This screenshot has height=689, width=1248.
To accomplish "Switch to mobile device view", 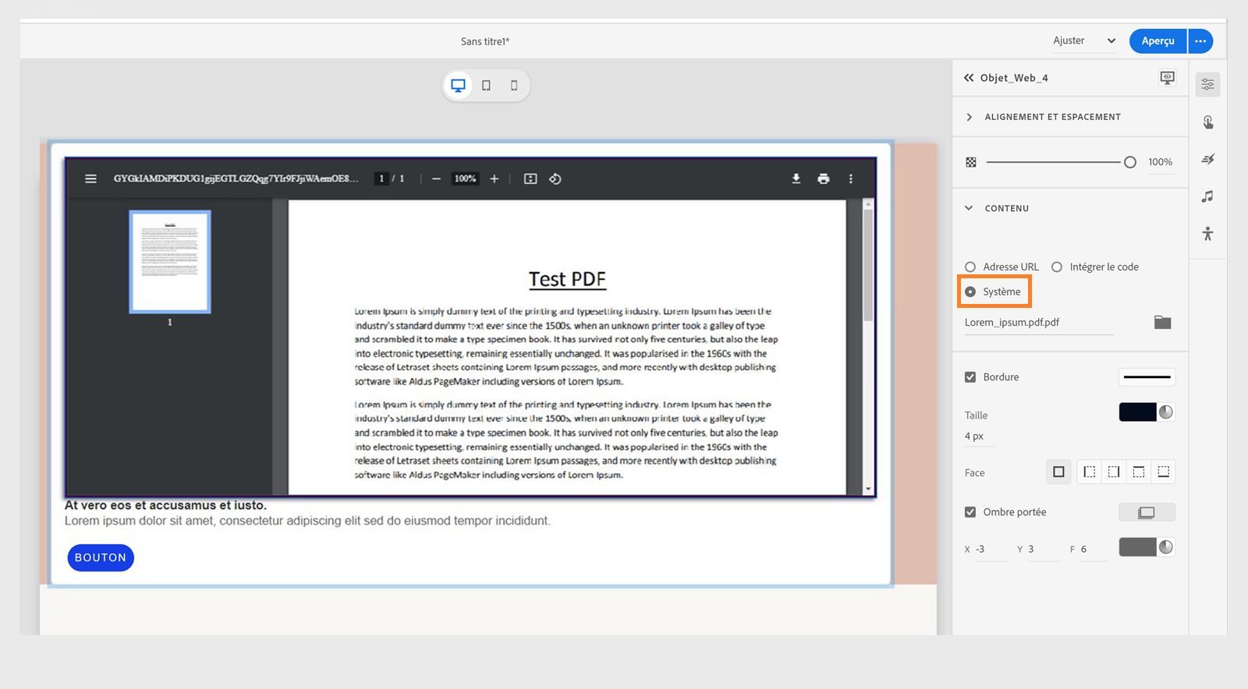I will 514,86.
